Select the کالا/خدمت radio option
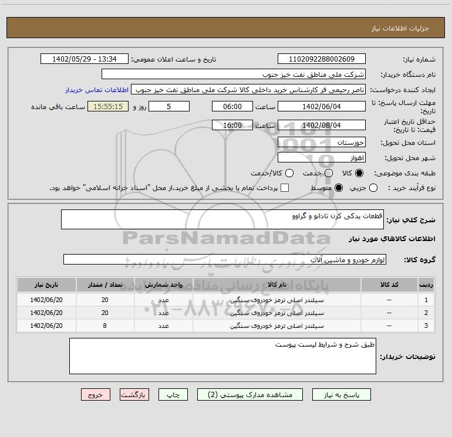Image resolution: width=452 pixels, height=437 pixels. [289, 173]
